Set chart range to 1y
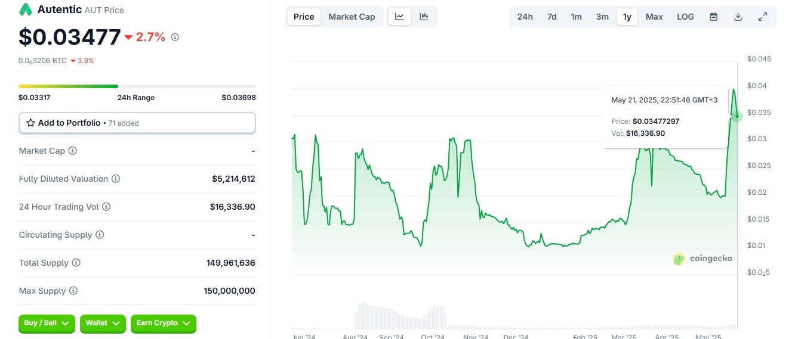Image resolution: width=795 pixels, height=339 pixels. click(627, 17)
